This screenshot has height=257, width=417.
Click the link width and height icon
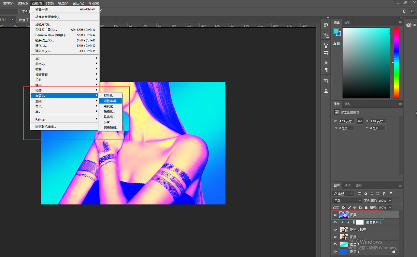click(x=360, y=121)
